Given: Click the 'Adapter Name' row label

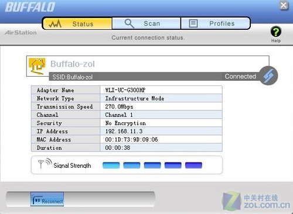Looking at the screenshot, I should click(56, 90).
